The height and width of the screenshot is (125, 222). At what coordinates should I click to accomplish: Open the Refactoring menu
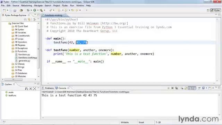[x=26, y=6]
